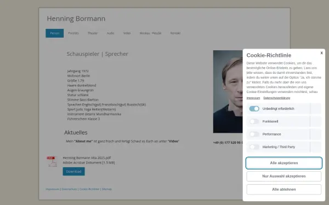Click the Wohnort Berlin line
The image size is (329, 205).
pyautogui.click(x=78, y=76)
